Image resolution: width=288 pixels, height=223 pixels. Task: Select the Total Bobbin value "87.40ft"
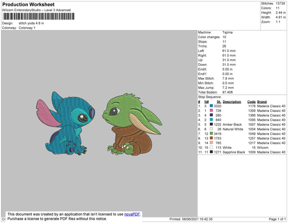[228, 92]
